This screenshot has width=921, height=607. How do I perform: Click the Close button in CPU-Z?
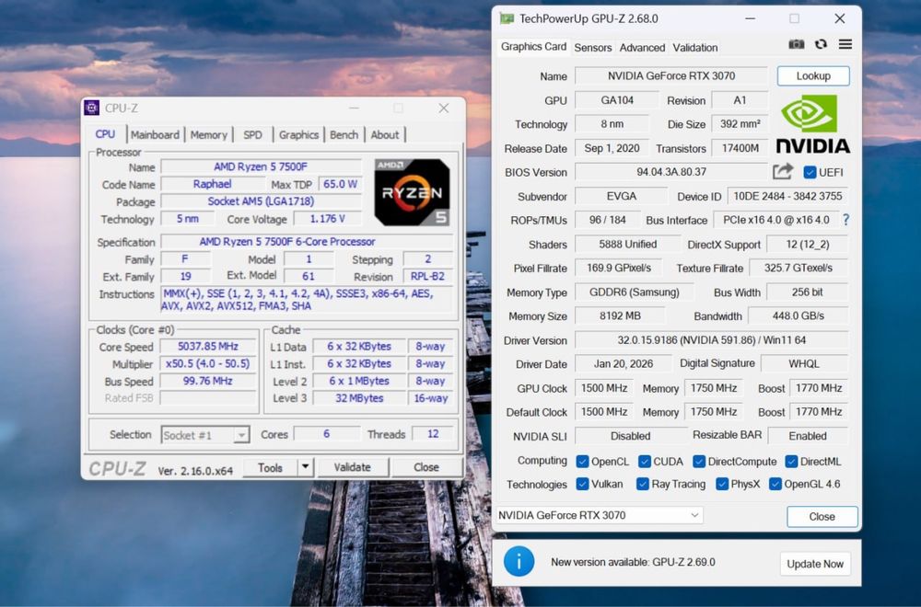click(x=426, y=467)
